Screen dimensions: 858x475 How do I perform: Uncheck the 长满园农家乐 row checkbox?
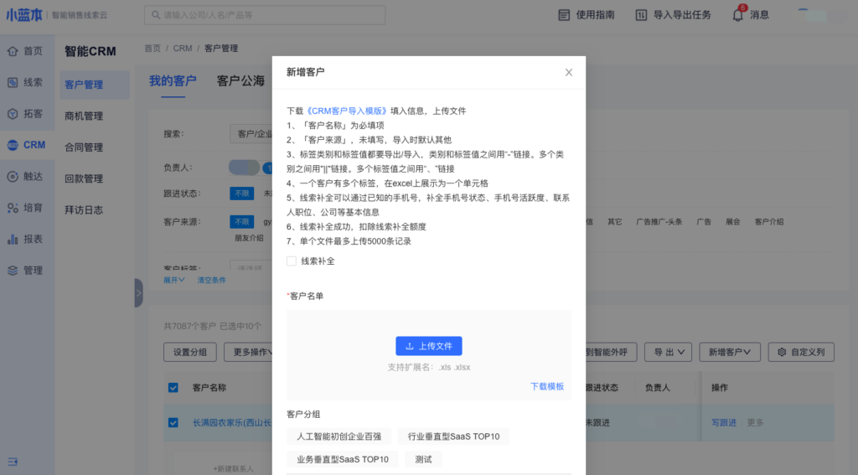click(x=173, y=423)
